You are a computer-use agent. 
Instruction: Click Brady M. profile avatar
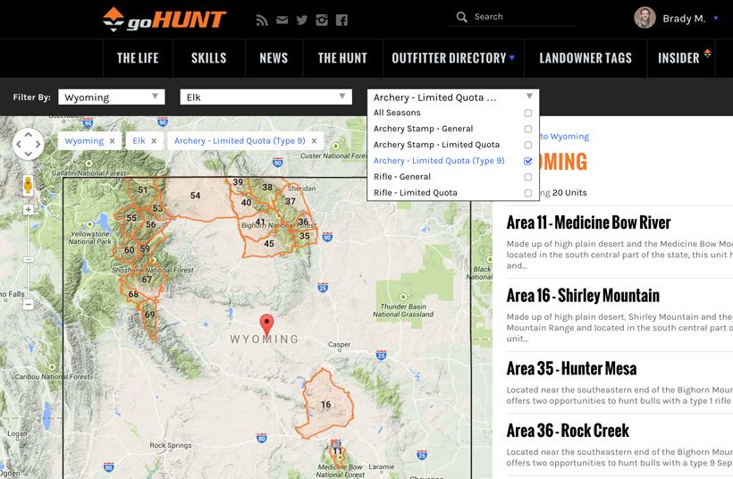pos(645,18)
